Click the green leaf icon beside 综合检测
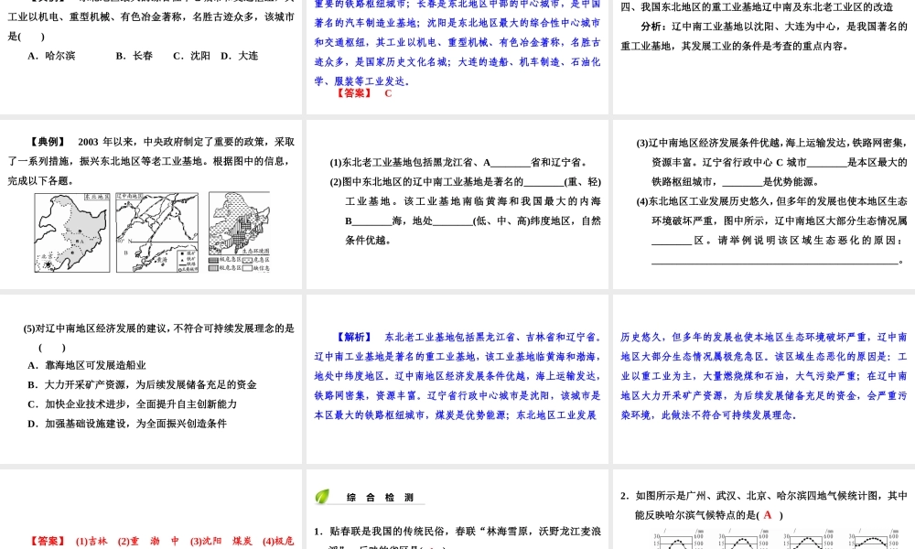 click(322, 496)
